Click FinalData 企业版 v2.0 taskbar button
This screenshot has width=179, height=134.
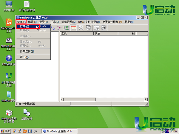click(59, 131)
